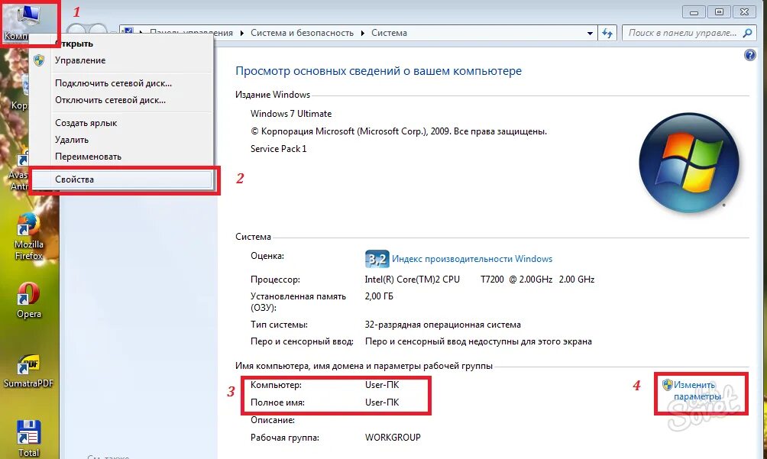
Task: Click the WORKGROUP workgroup value
Action: click(393, 438)
